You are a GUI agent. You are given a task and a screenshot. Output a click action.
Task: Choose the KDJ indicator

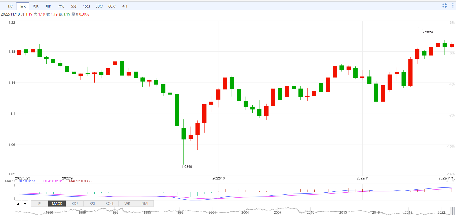[74, 204]
